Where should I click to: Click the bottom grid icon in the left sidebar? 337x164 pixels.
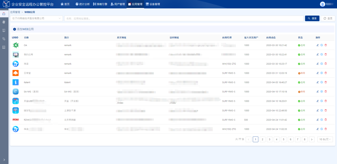4,47
